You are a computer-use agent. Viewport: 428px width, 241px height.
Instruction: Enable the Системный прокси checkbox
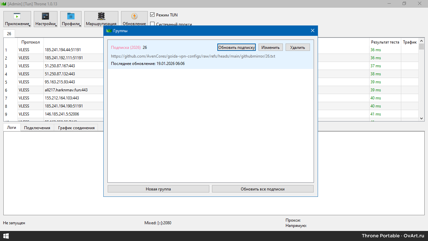[152, 24]
